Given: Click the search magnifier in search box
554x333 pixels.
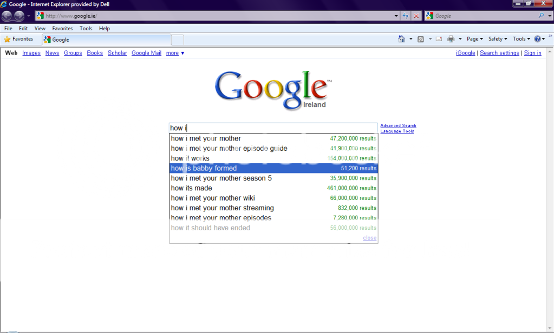Looking at the screenshot, I should click(541, 16).
